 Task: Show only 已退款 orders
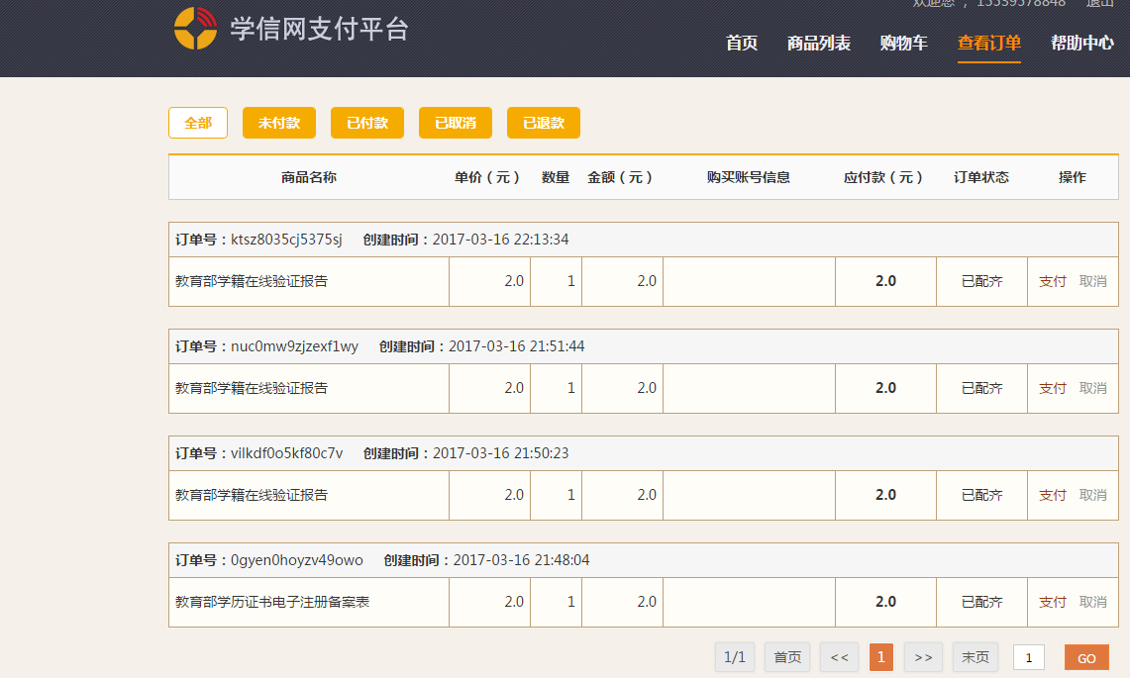click(543, 122)
